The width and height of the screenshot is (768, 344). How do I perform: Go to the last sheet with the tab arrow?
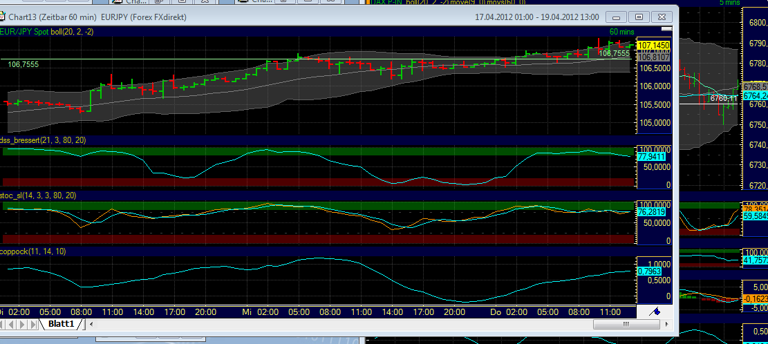tap(33, 324)
